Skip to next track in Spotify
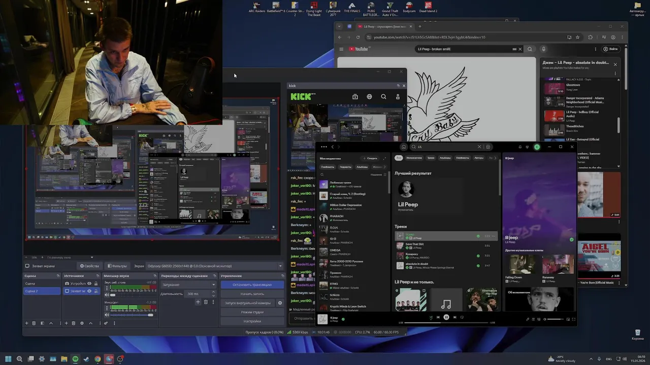The height and width of the screenshot is (365, 650). click(x=454, y=317)
